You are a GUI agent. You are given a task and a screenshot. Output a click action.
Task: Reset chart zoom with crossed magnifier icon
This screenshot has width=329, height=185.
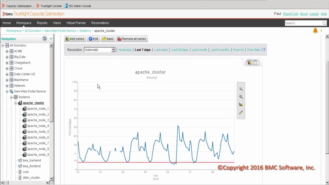241,97
